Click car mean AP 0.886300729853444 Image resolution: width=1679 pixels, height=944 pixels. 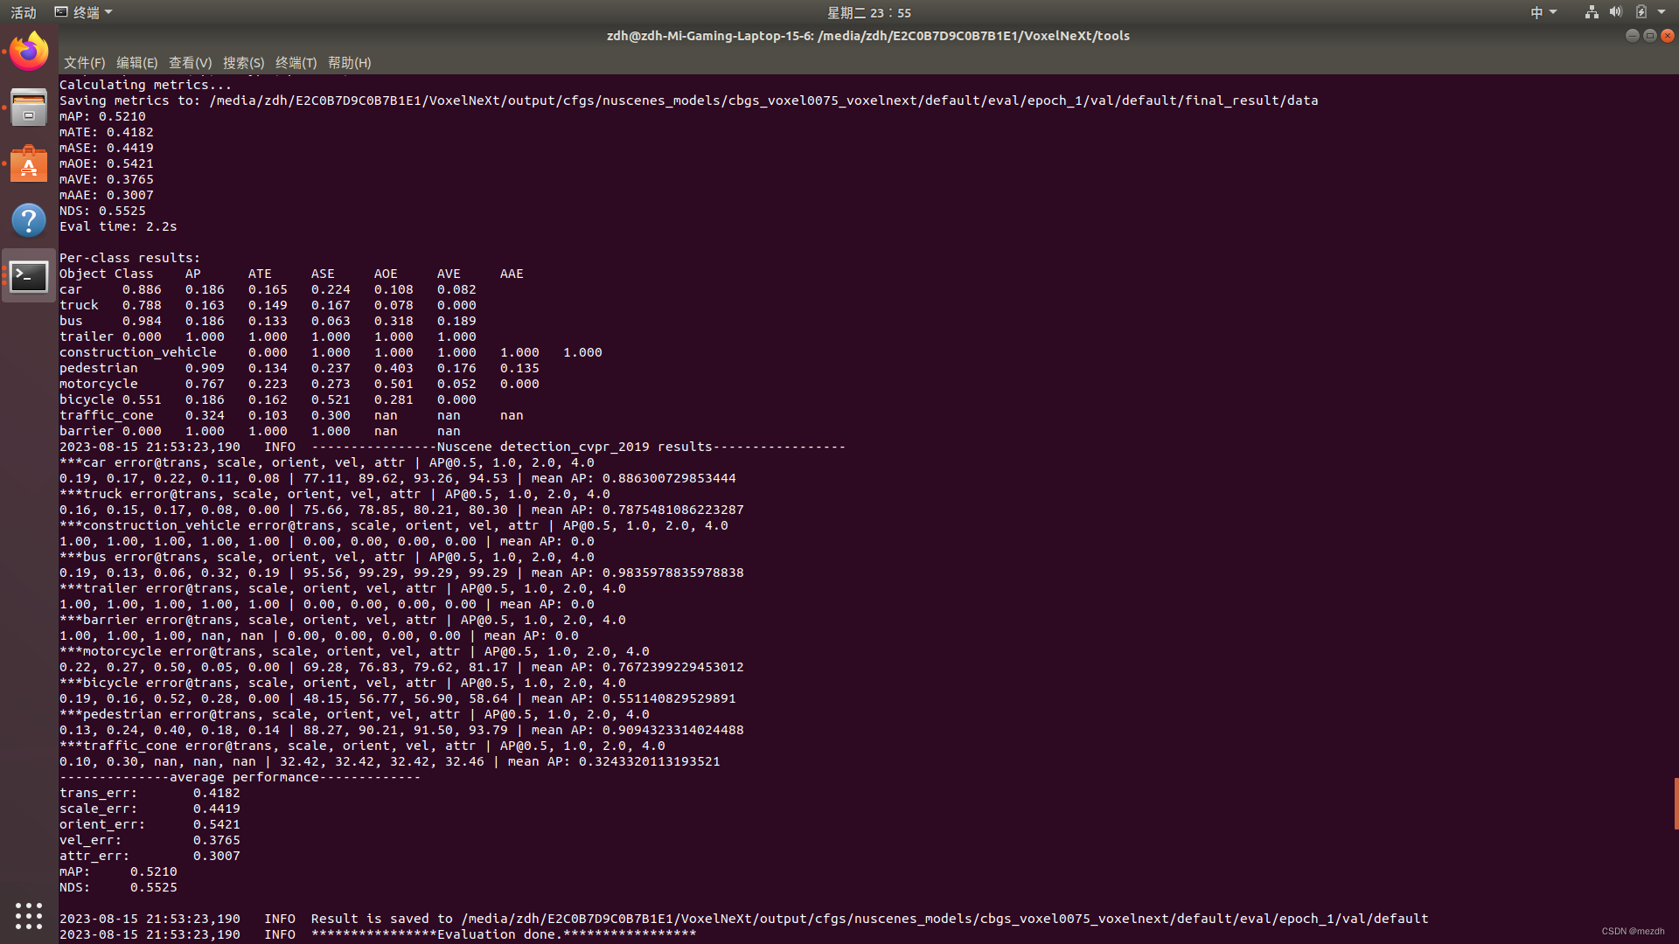click(x=669, y=478)
